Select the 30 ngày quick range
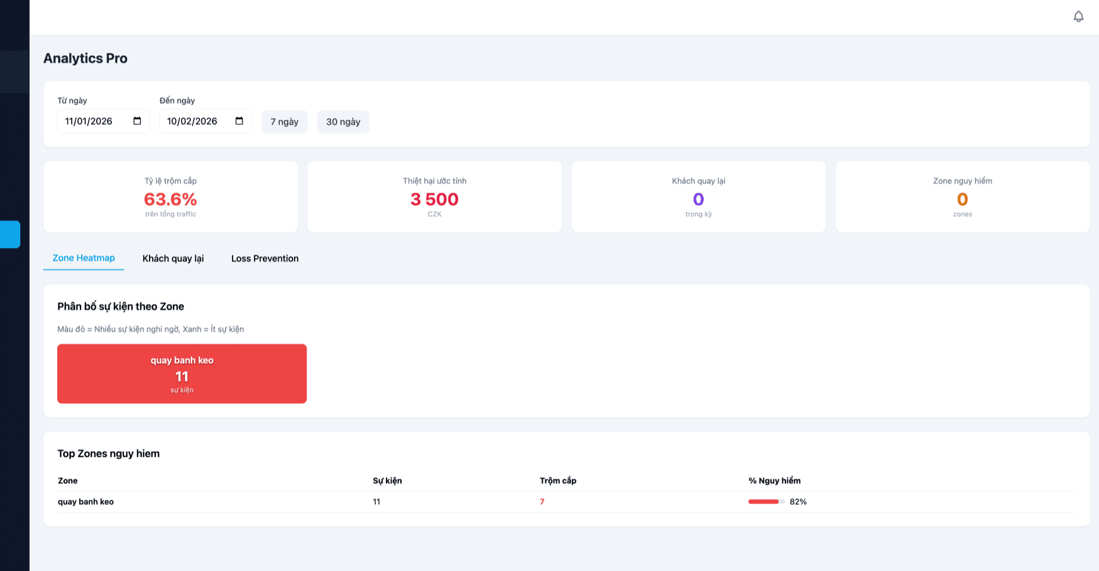1099x571 pixels. click(x=343, y=122)
